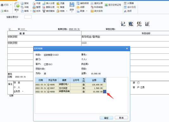Click the 查找分单 find sub-voucher icon
169x122 pixels.
coord(92,3)
